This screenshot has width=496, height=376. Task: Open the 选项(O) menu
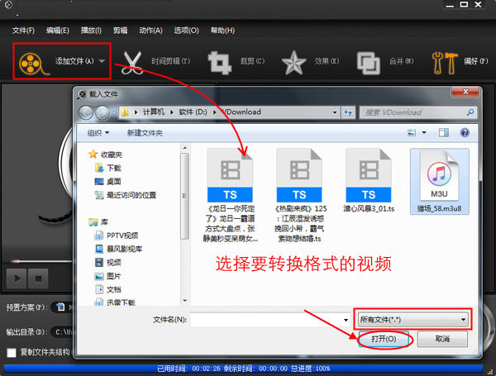[x=186, y=31]
